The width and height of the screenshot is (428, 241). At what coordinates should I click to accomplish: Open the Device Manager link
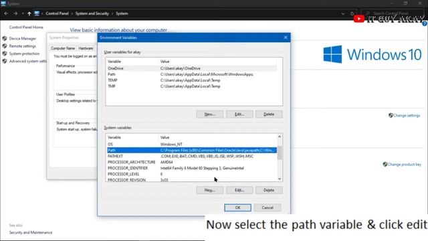tap(22, 39)
